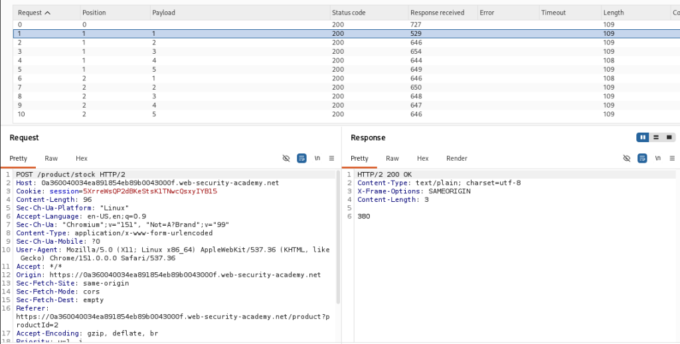Select request row 6 in results table

point(347,78)
